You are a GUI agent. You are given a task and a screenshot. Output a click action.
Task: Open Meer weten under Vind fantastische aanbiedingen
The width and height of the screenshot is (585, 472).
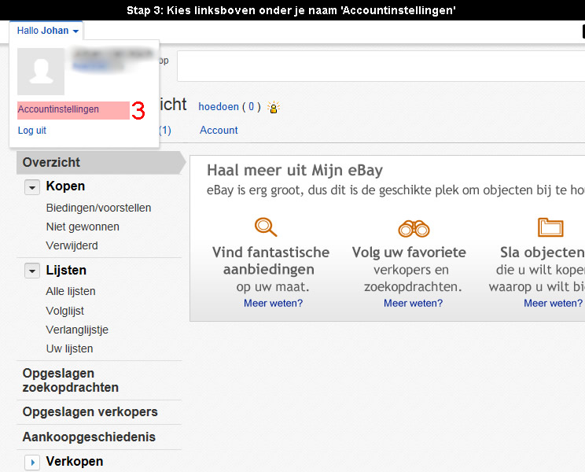coord(273,304)
